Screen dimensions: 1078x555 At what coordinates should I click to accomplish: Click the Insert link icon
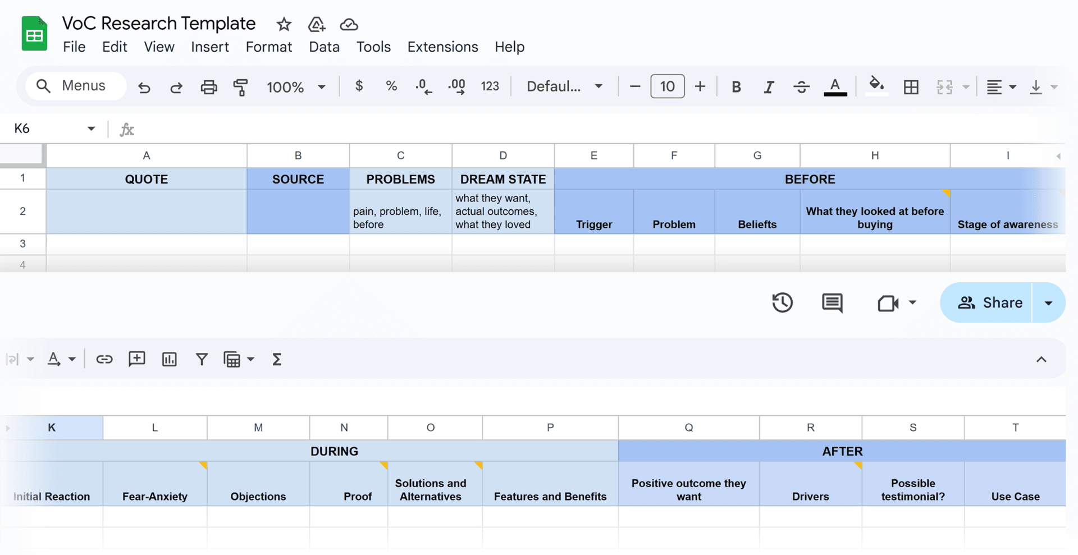(x=104, y=359)
